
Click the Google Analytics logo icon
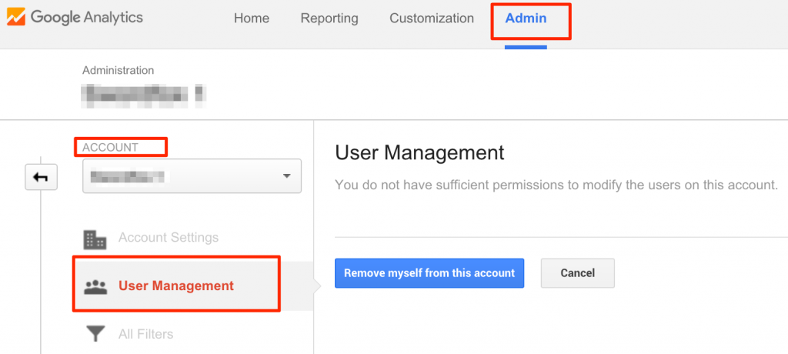(x=15, y=18)
